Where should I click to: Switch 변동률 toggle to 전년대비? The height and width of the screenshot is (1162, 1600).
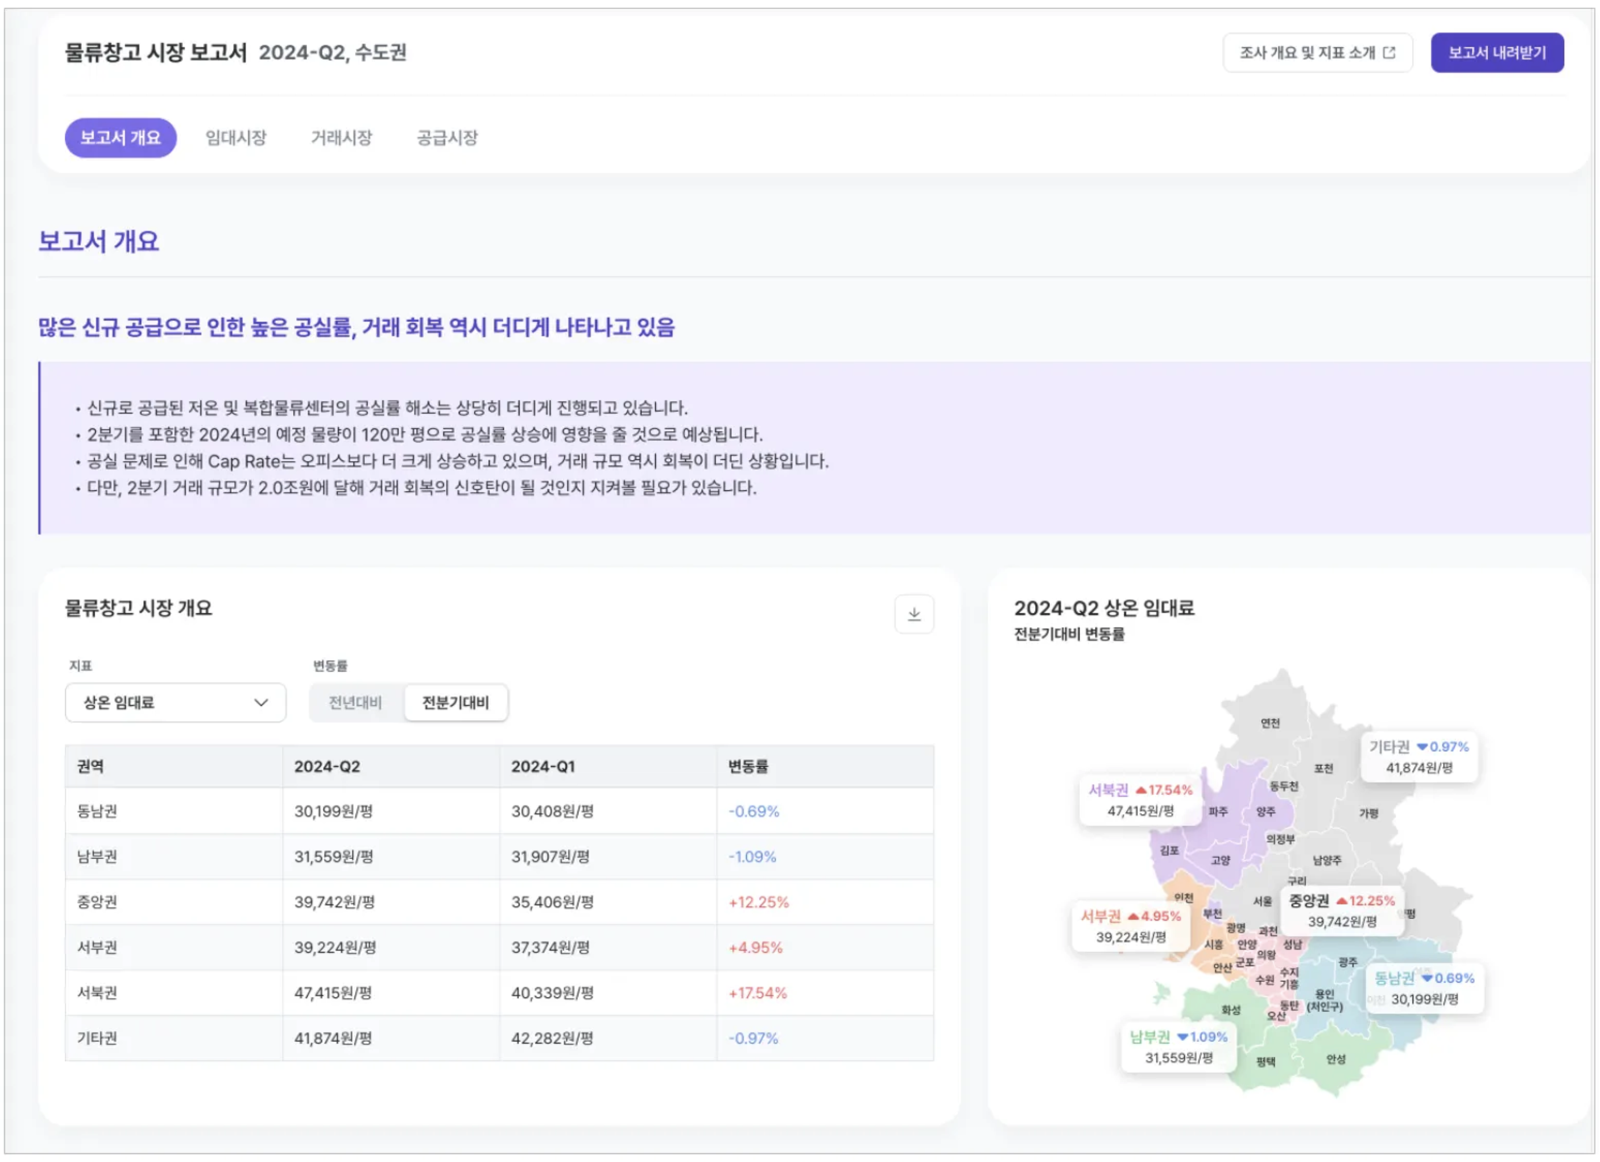pyautogui.click(x=356, y=703)
